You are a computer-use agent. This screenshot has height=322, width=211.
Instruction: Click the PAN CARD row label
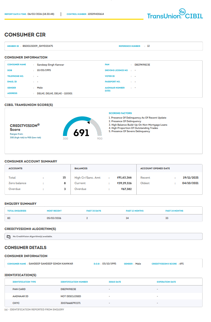coord(19,289)
